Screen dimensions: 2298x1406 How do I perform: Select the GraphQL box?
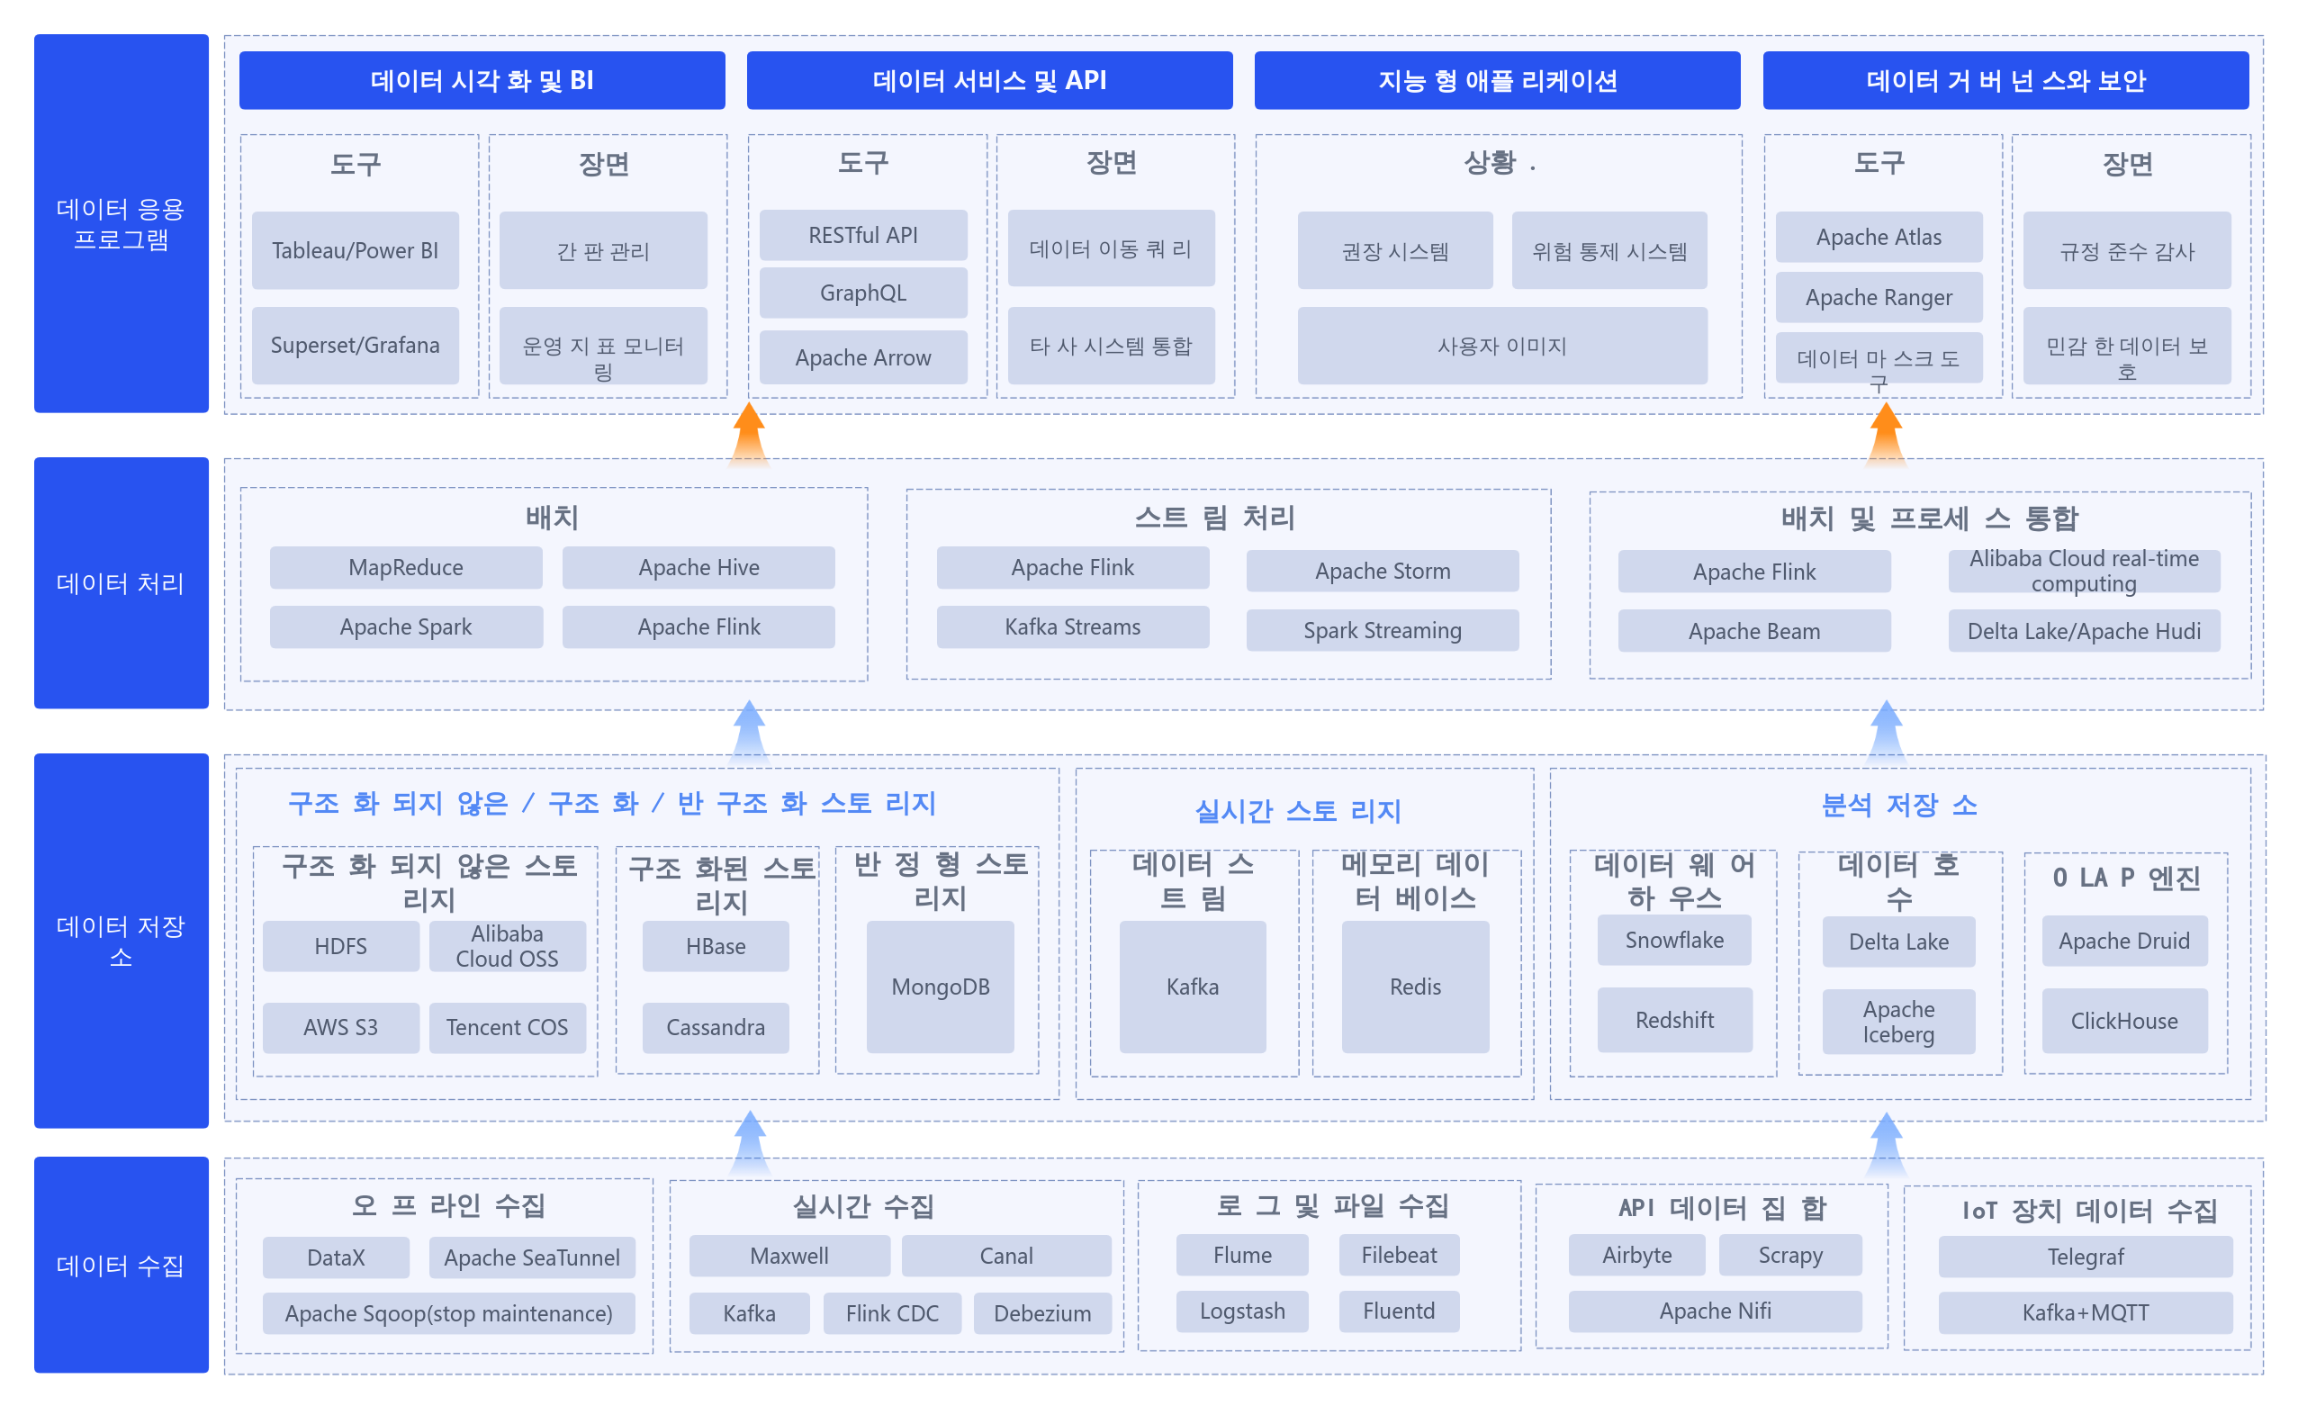coord(863,293)
